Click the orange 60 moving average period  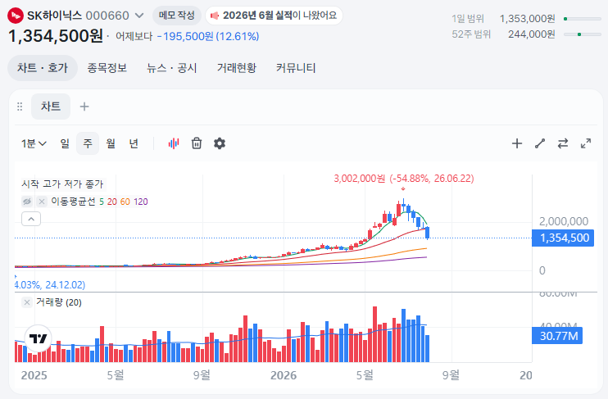point(125,202)
